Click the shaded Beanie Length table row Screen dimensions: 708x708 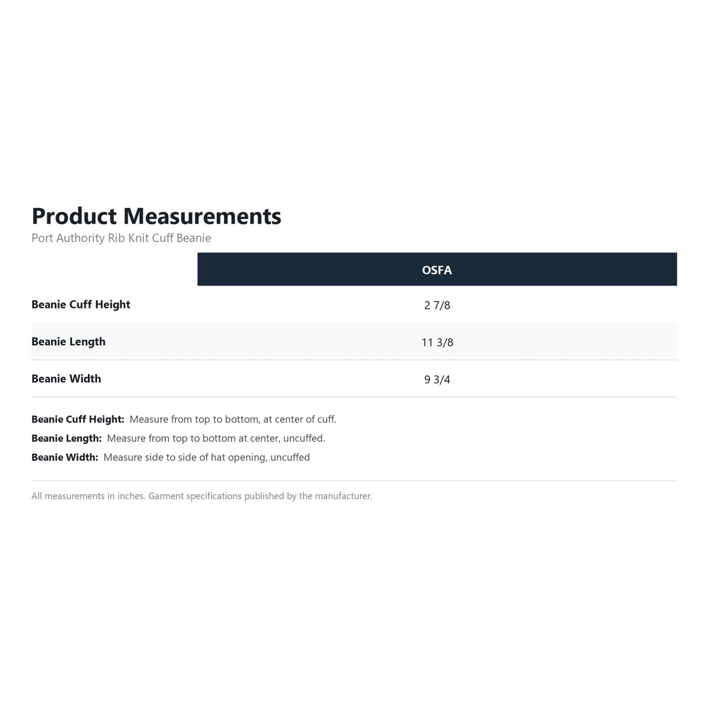(x=354, y=342)
